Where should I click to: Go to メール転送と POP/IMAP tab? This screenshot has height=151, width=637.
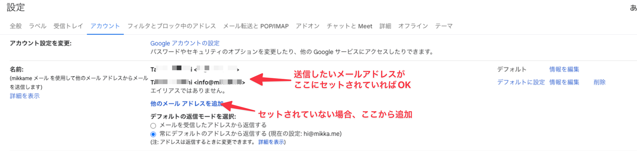tap(256, 26)
